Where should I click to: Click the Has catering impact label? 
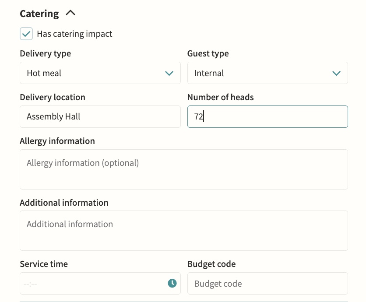pyautogui.click(x=74, y=34)
